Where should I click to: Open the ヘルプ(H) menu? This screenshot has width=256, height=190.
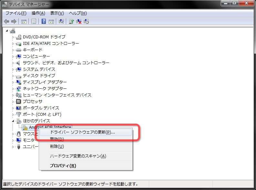pyautogui.click(x=78, y=13)
